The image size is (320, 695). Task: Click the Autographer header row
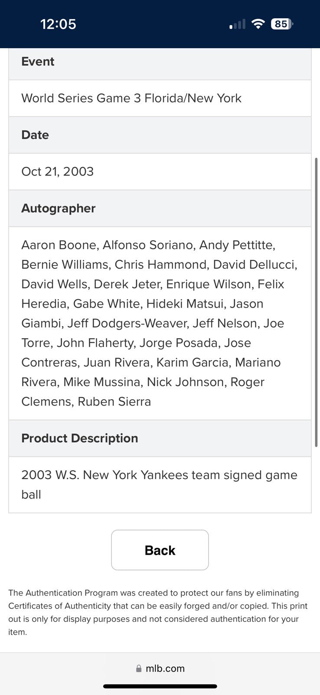160,208
